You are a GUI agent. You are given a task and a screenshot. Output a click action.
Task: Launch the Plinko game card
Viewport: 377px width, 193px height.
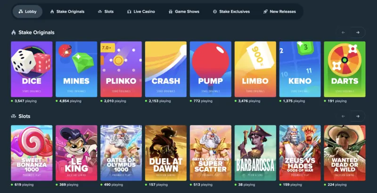[121, 69]
